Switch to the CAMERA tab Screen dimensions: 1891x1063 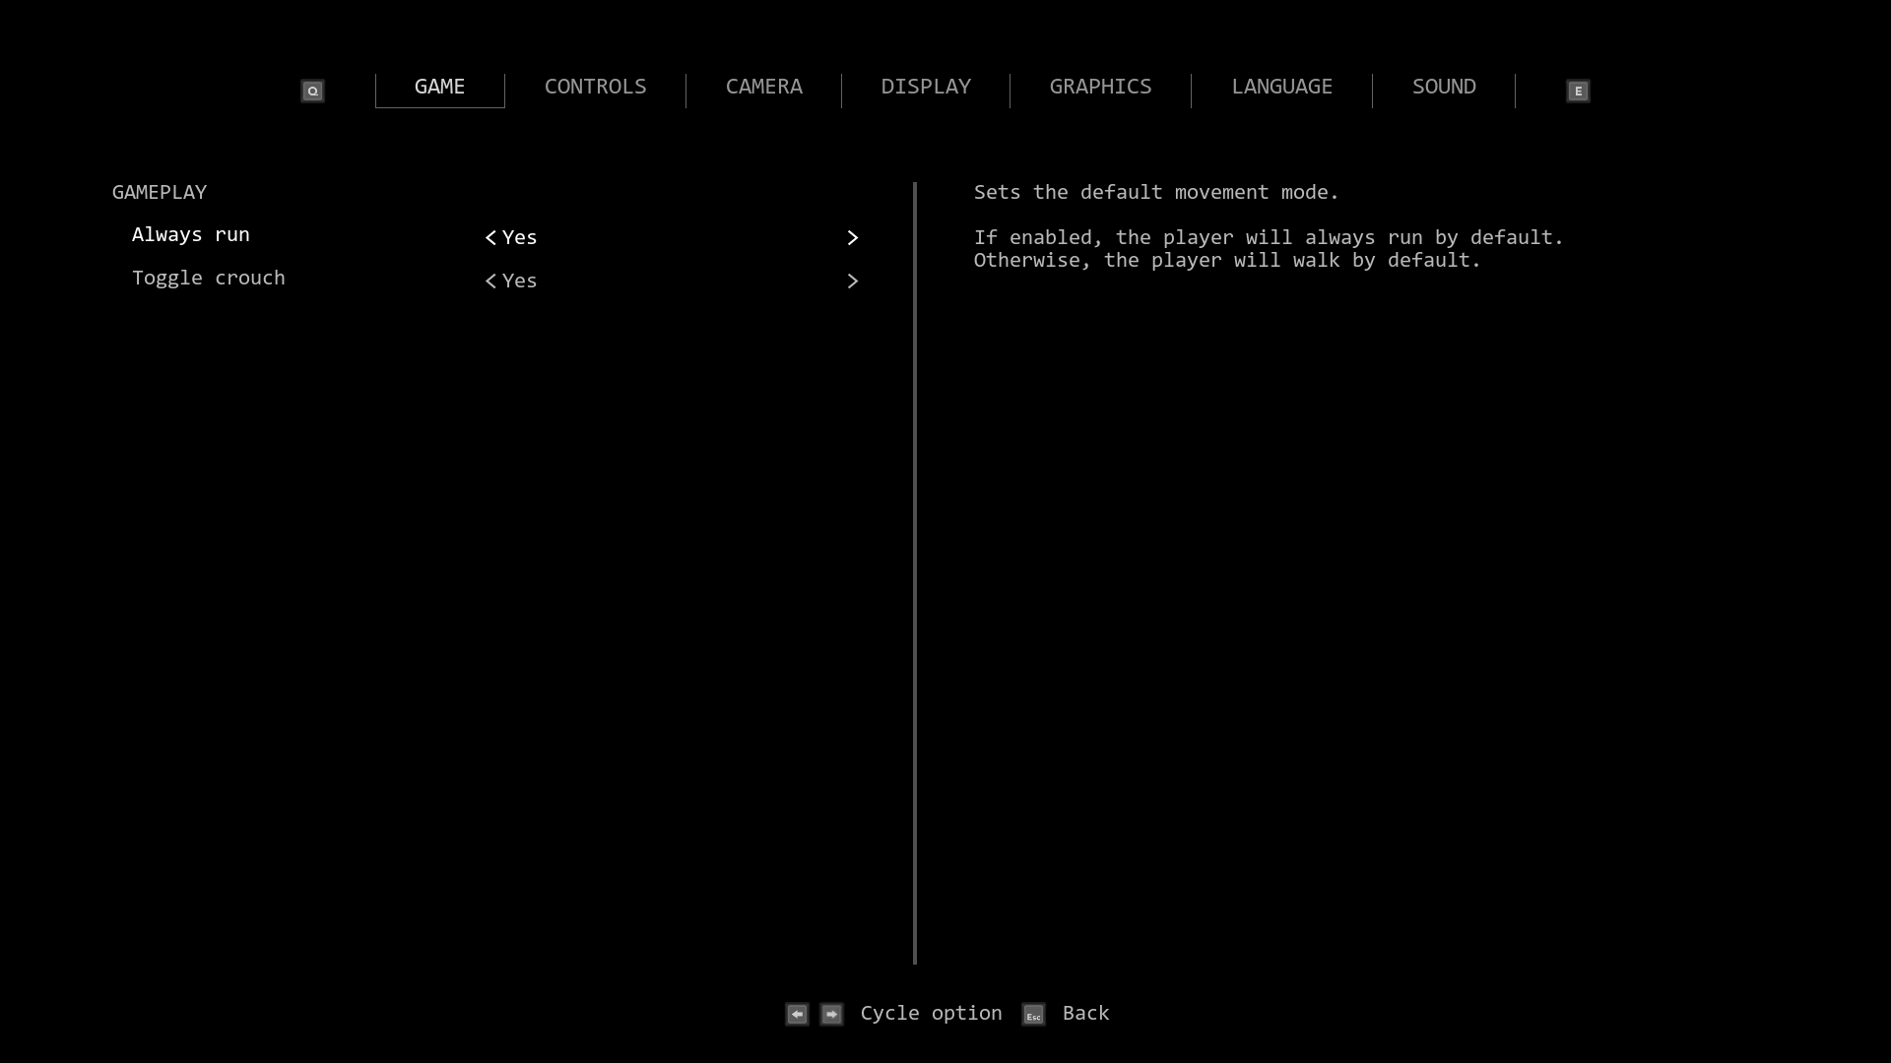point(763,87)
